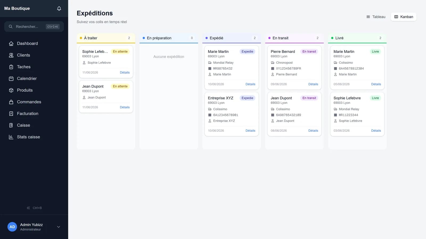Screen dimensions: 426x239
Task: Click the Kanban columns icon
Action: click(x=396, y=17)
